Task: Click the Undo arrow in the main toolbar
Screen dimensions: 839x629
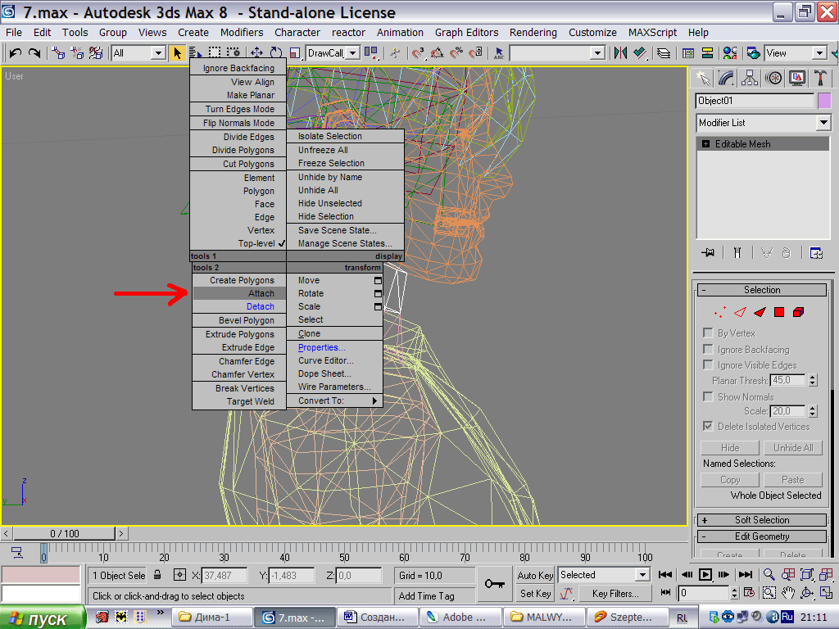Action: [x=16, y=53]
